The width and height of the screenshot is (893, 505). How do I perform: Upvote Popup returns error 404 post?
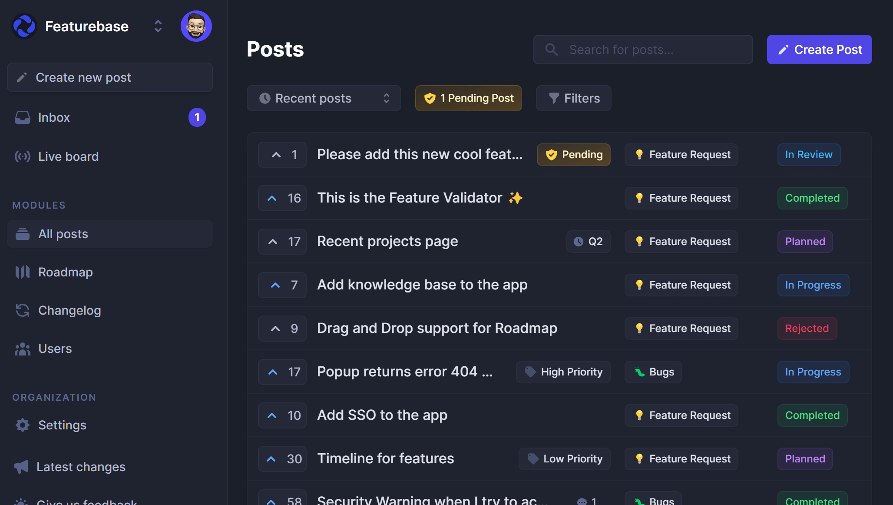pyautogui.click(x=282, y=372)
